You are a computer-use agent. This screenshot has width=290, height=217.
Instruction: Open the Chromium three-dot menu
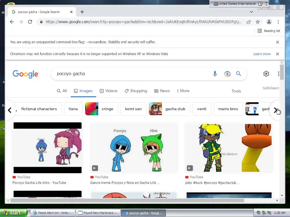[x=278, y=22]
